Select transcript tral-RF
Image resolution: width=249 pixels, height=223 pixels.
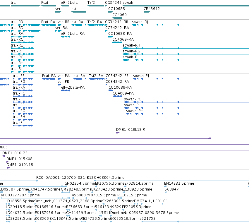coord(16,51)
